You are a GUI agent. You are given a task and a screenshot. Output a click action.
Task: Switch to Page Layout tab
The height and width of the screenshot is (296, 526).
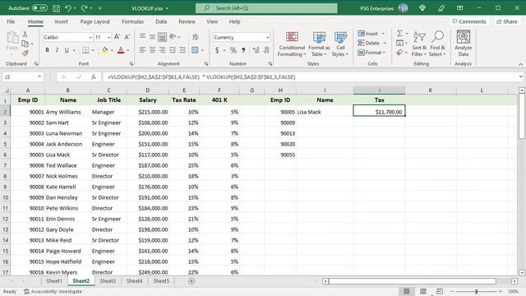click(95, 21)
